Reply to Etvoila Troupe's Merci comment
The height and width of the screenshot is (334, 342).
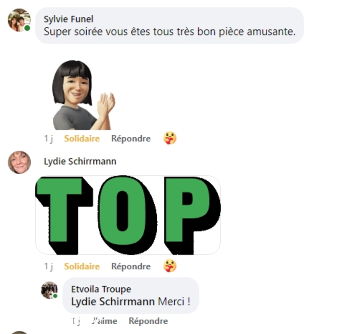pos(148,321)
